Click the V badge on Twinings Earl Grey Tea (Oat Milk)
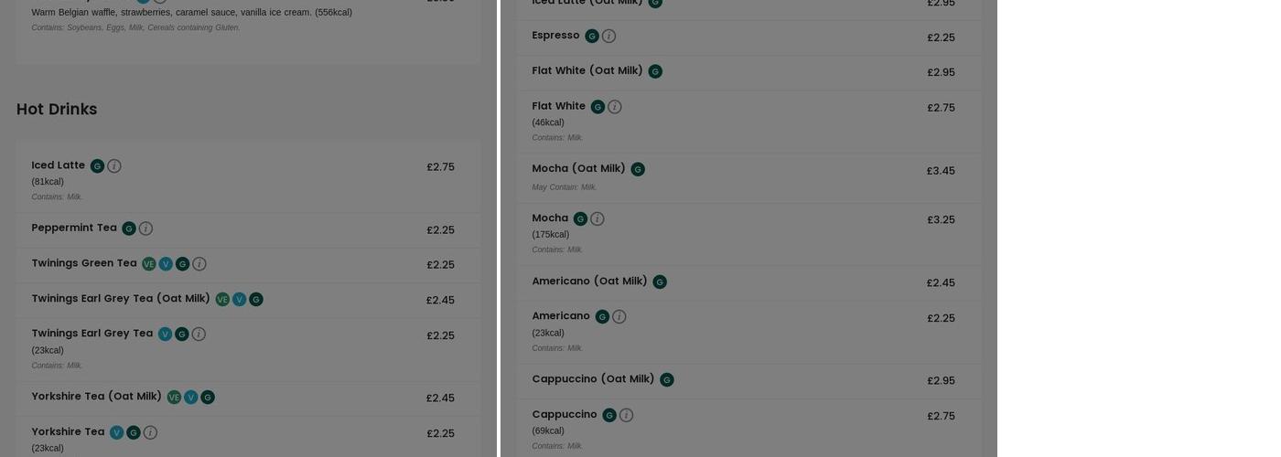The height and width of the screenshot is (457, 1281). point(239,300)
